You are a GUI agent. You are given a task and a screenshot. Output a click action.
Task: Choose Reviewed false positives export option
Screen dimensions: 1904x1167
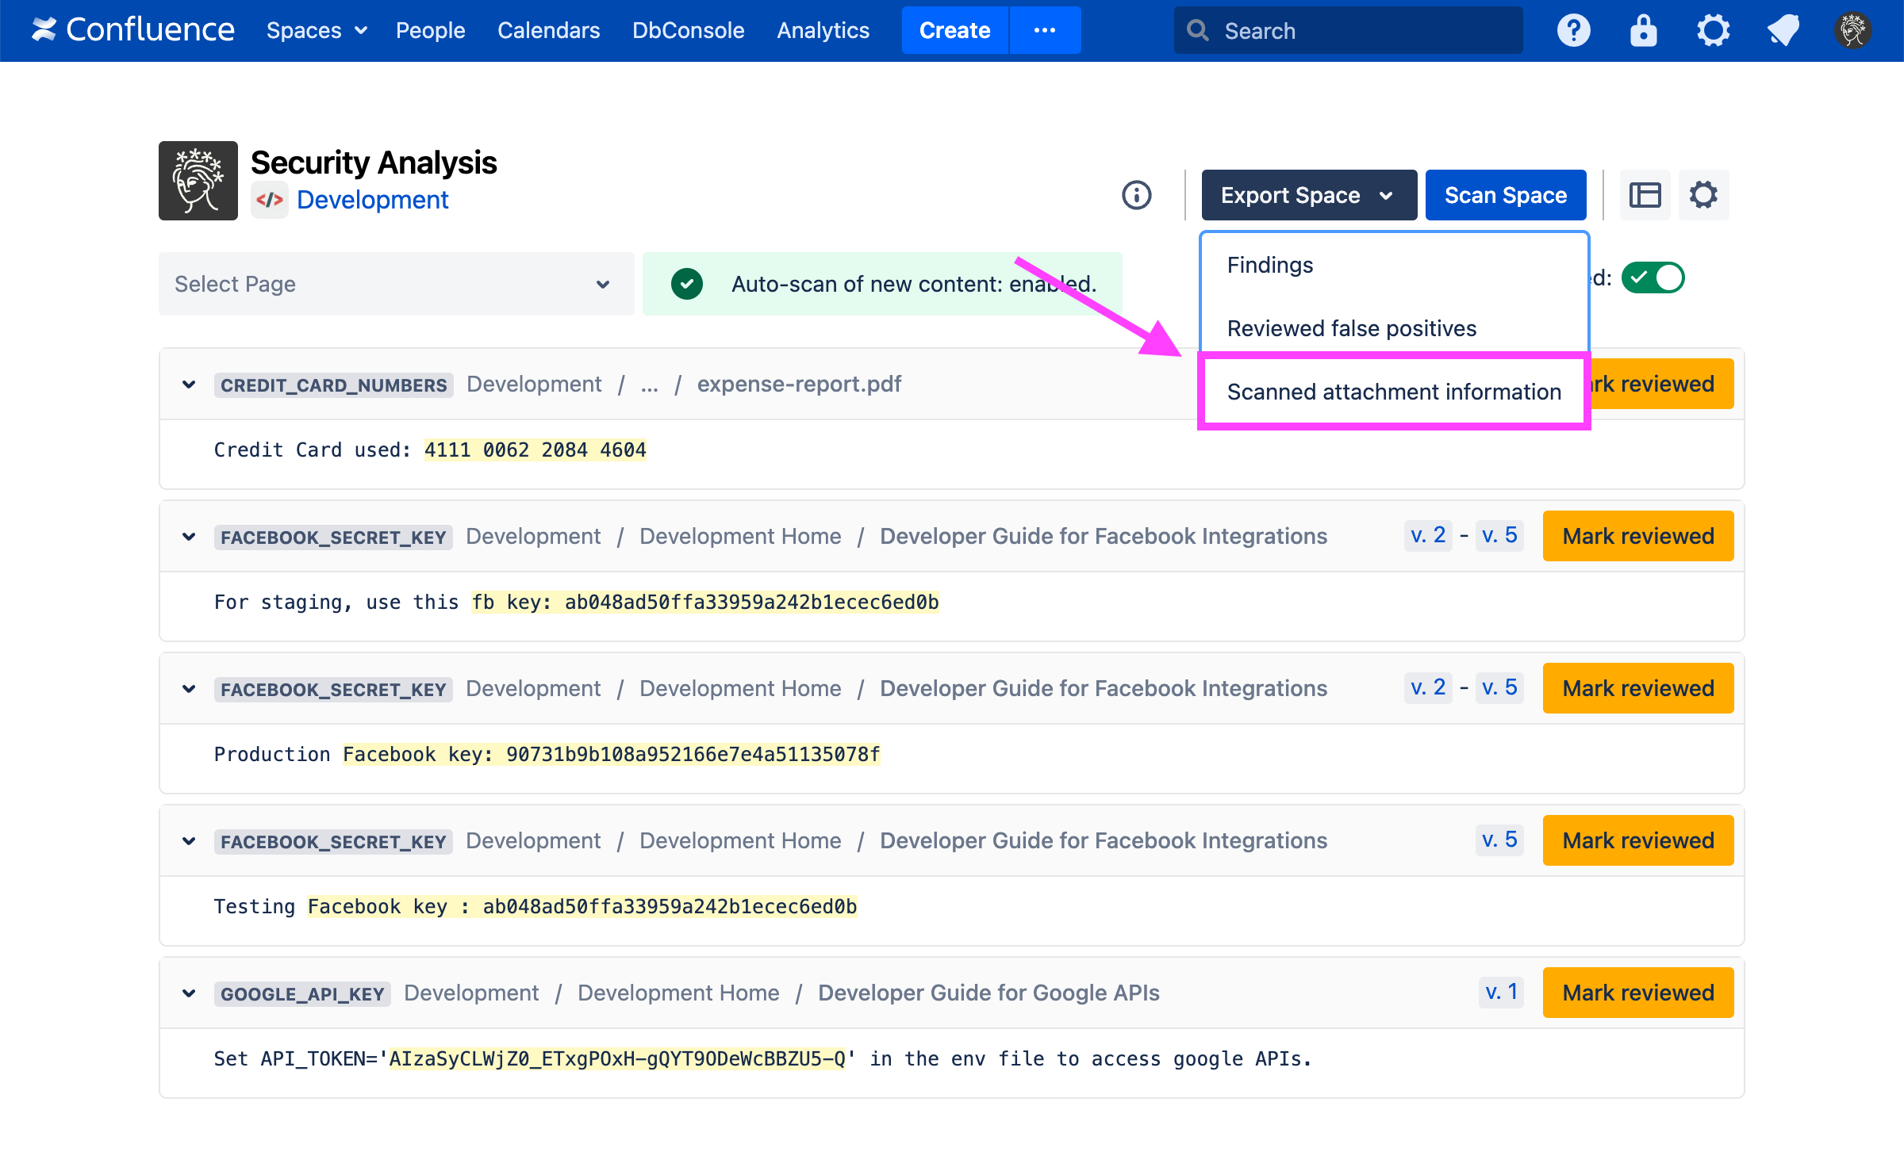tap(1351, 328)
